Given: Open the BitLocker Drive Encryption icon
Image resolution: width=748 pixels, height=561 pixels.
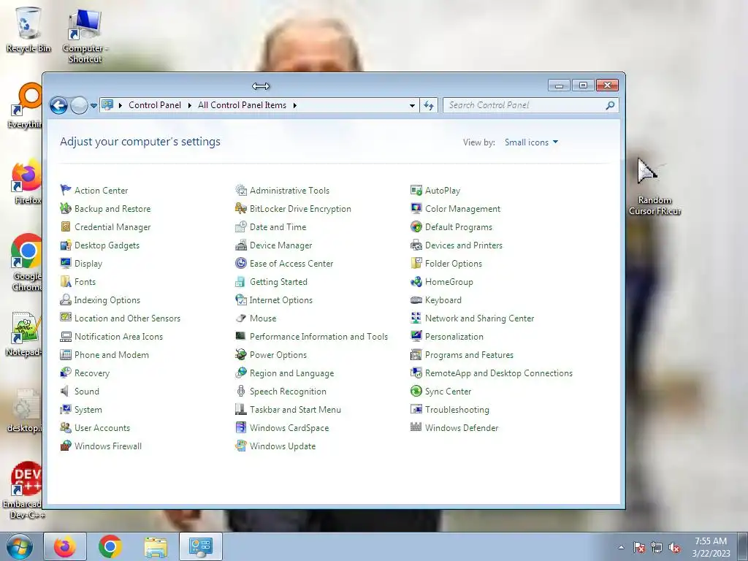Looking at the screenshot, I should (241, 208).
